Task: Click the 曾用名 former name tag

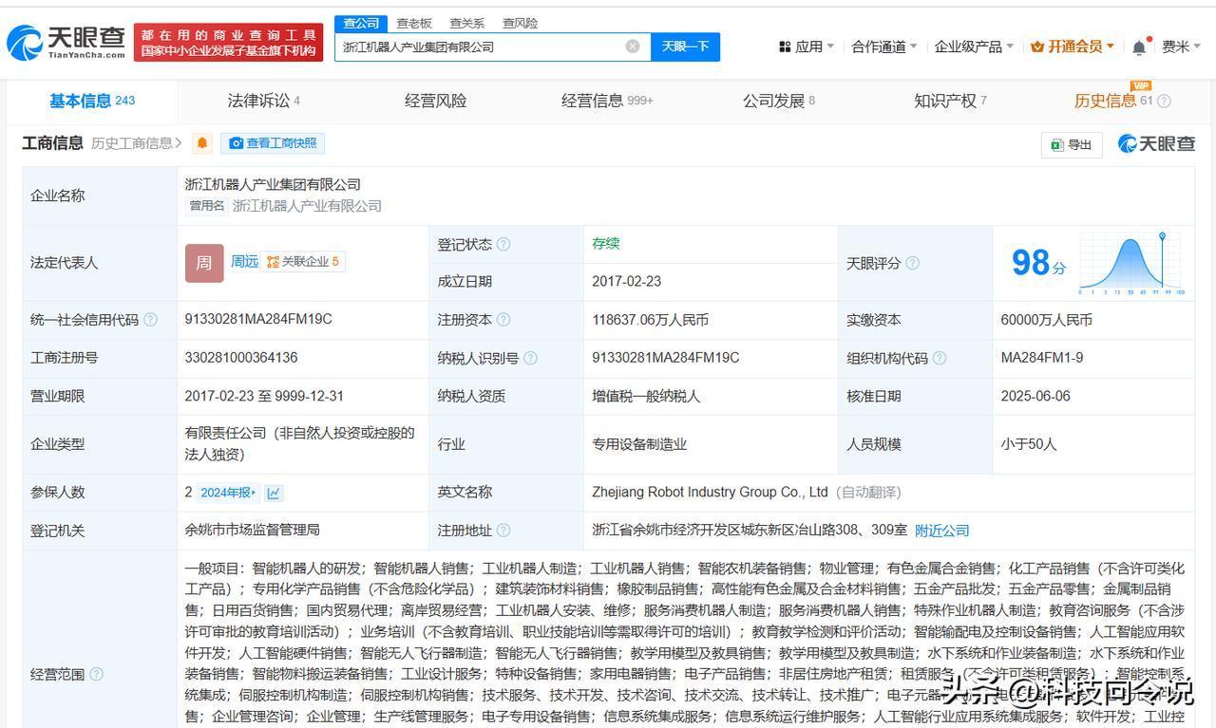Action: tap(206, 205)
